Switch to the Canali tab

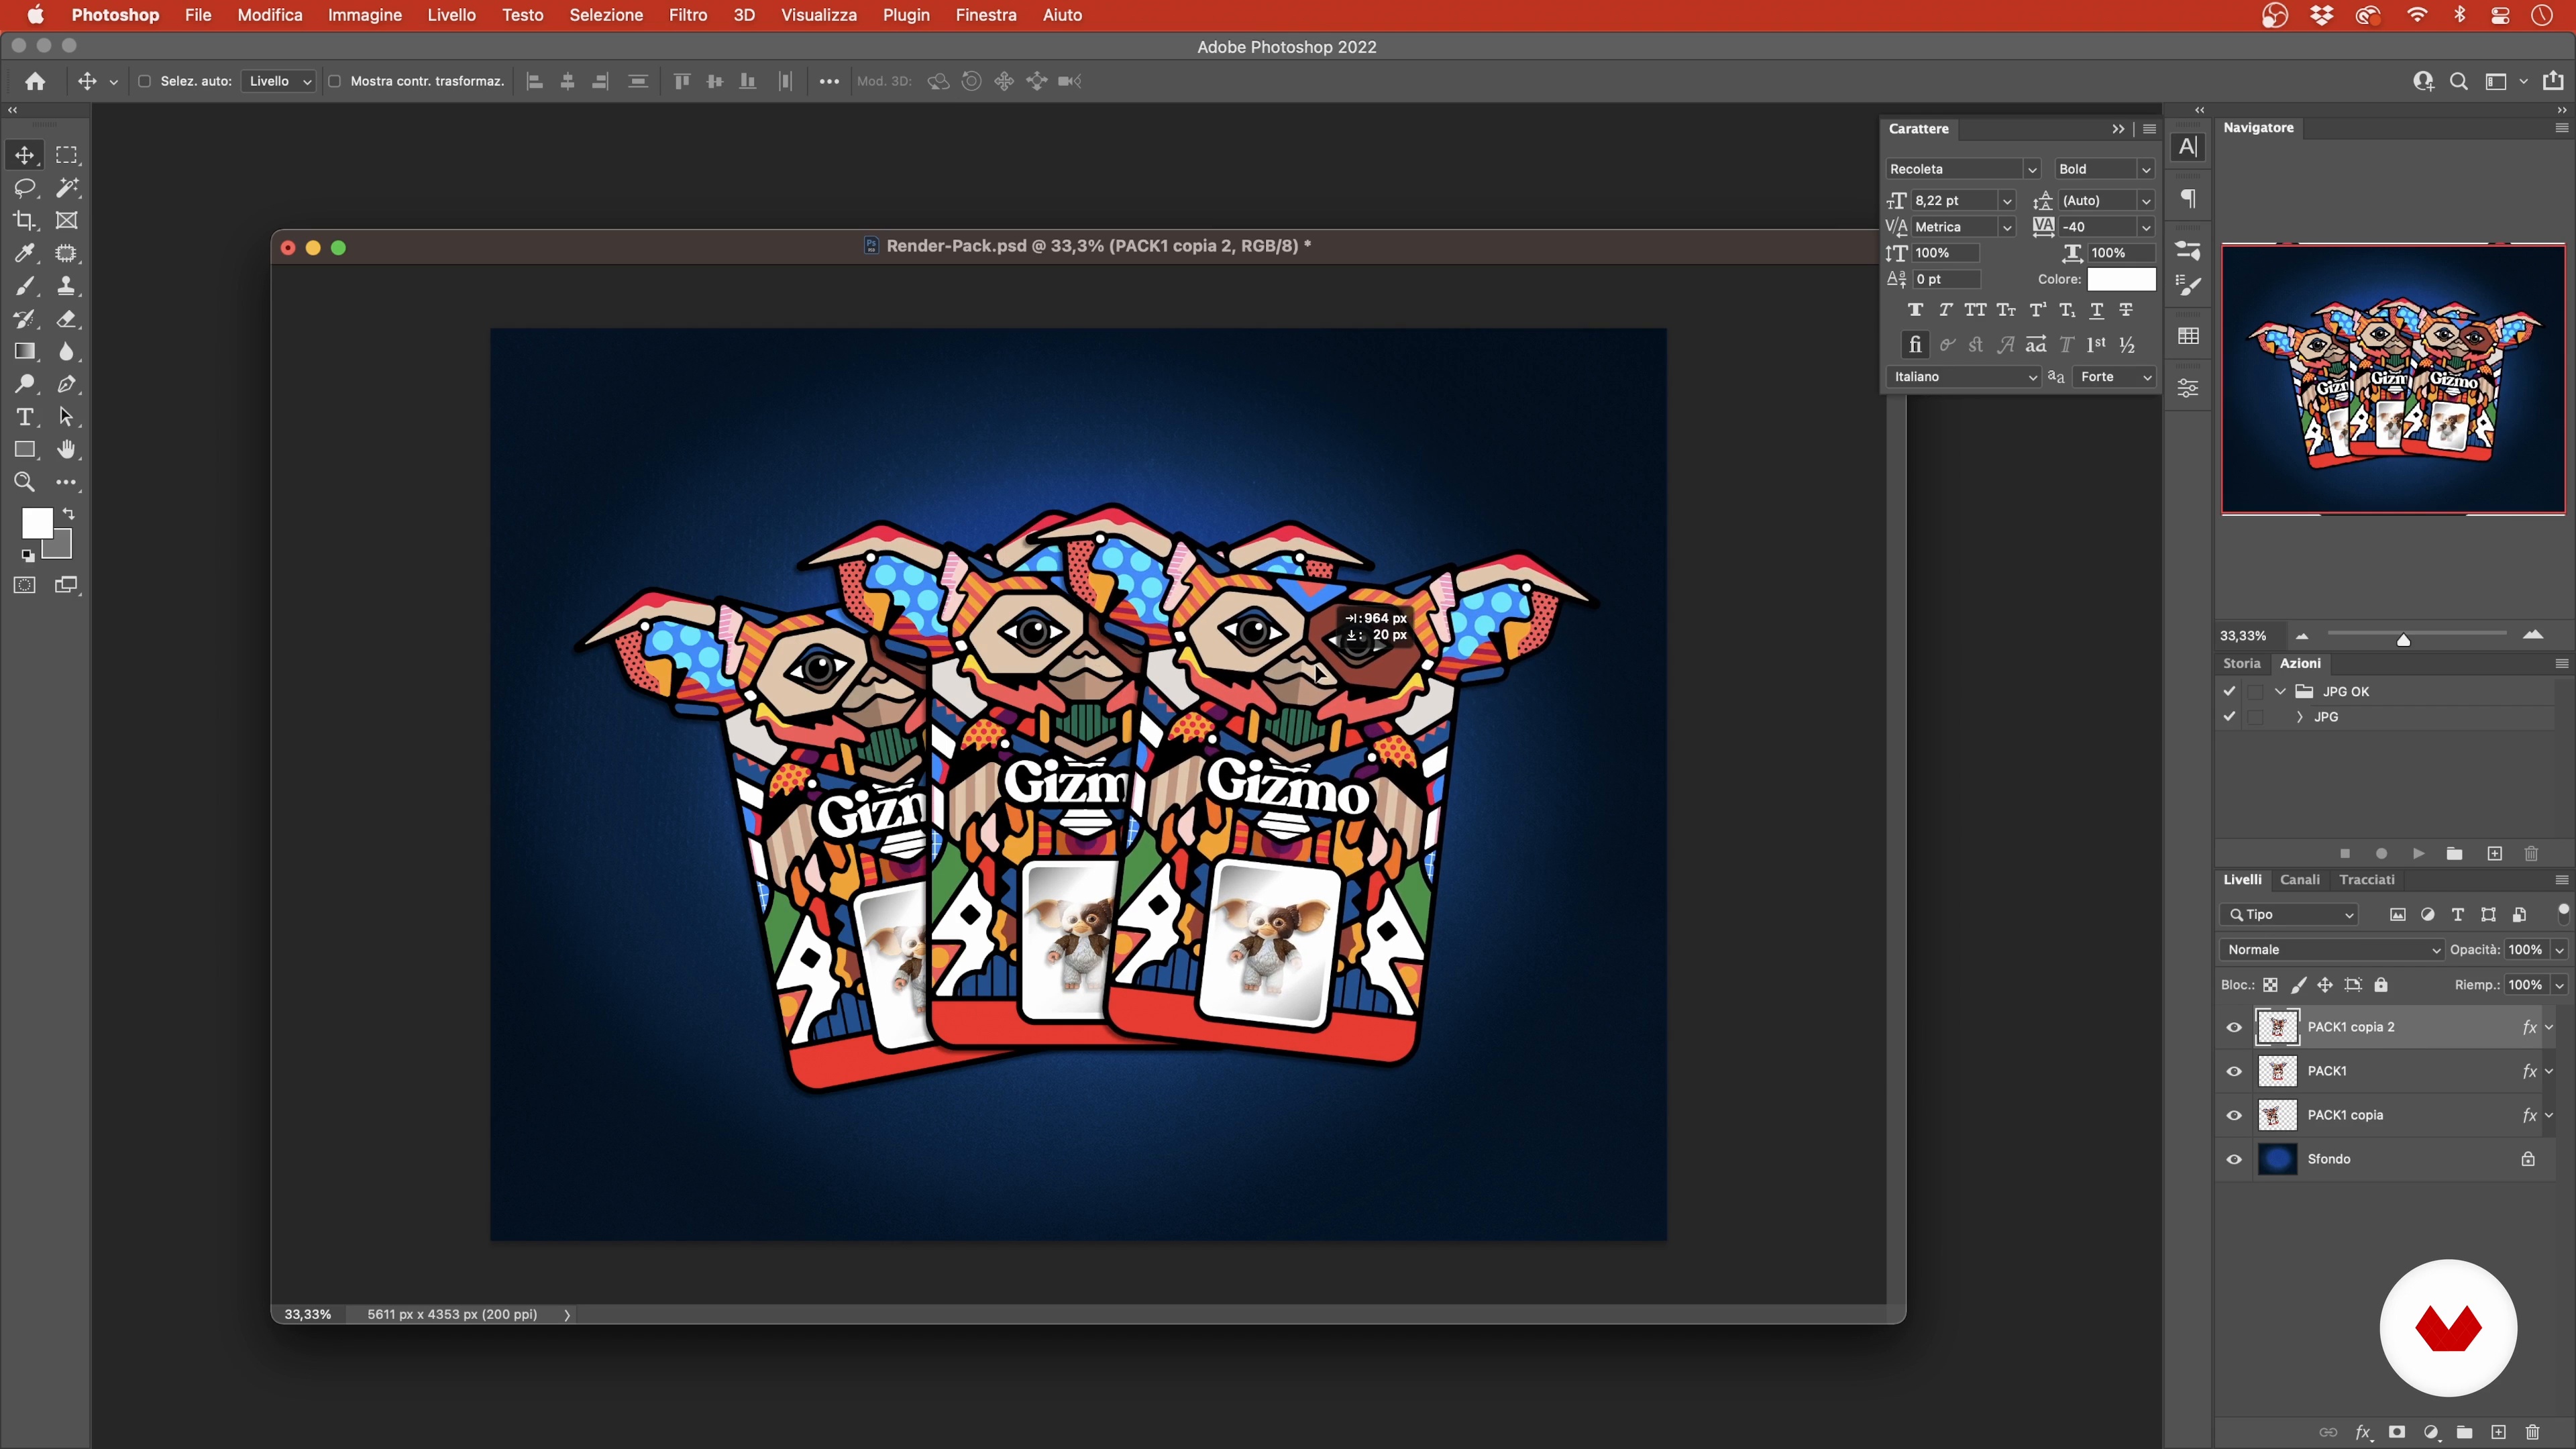point(2299,880)
